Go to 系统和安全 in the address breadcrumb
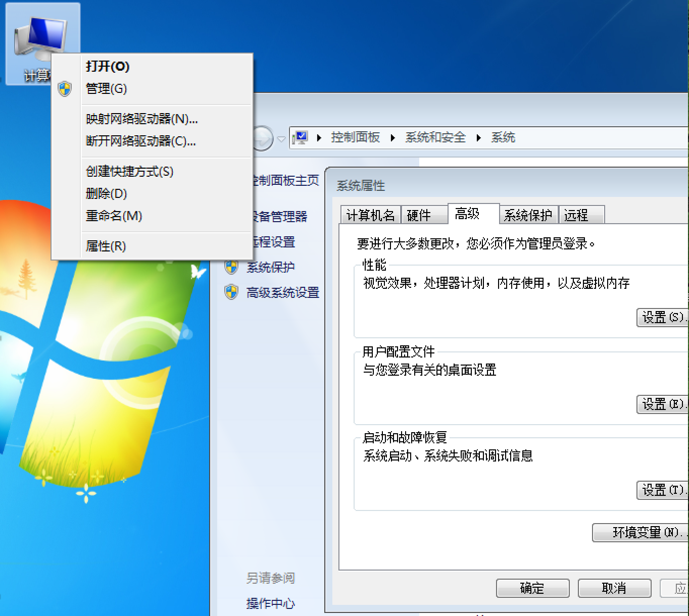Image resolution: width=689 pixels, height=616 pixels. 435,137
